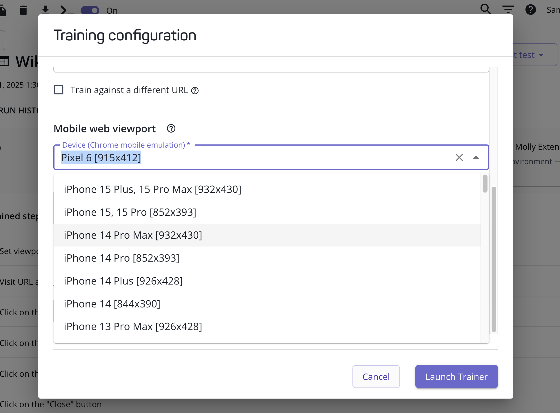Click the Cancel button

[376, 376]
